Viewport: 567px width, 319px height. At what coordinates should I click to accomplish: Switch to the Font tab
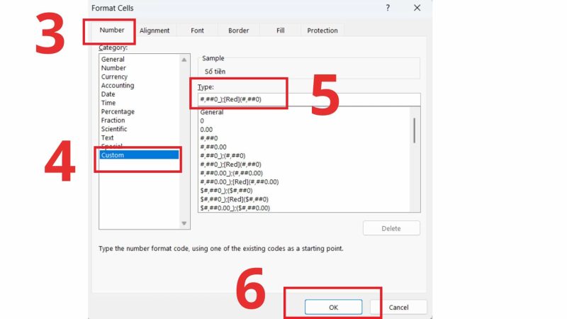(x=197, y=30)
